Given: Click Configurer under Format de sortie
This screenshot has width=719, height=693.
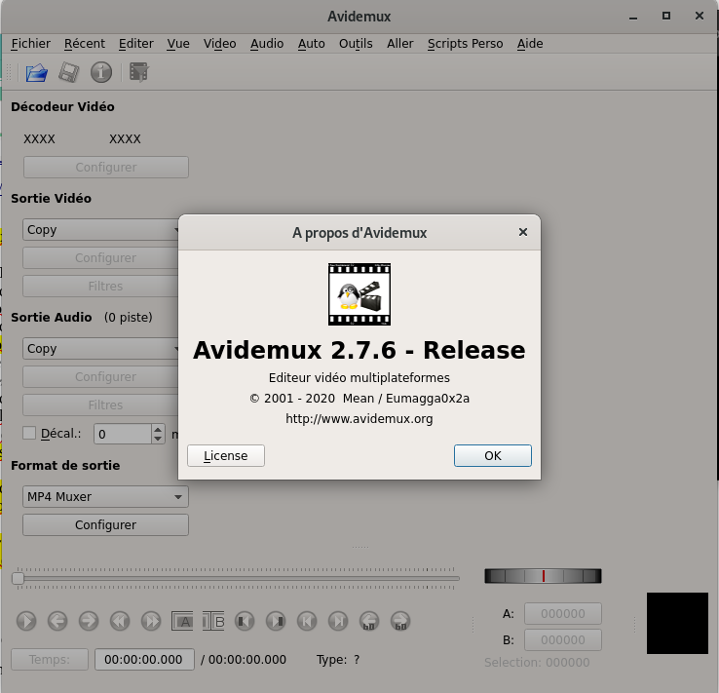Looking at the screenshot, I should point(105,524).
